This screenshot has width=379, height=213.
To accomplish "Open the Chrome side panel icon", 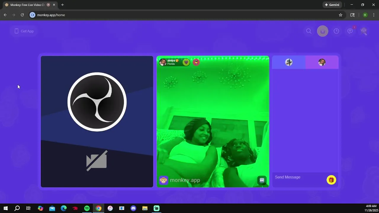I will (352, 15).
